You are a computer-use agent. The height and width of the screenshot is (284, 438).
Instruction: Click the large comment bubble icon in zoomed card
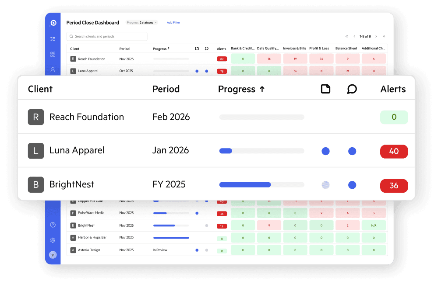pyautogui.click(x=352, y=89)
